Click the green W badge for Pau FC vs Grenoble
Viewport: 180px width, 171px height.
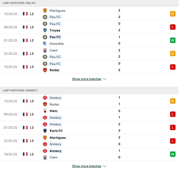point(173,40)
